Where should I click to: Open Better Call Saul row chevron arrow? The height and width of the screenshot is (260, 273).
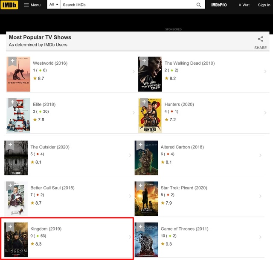pos(130,196)
